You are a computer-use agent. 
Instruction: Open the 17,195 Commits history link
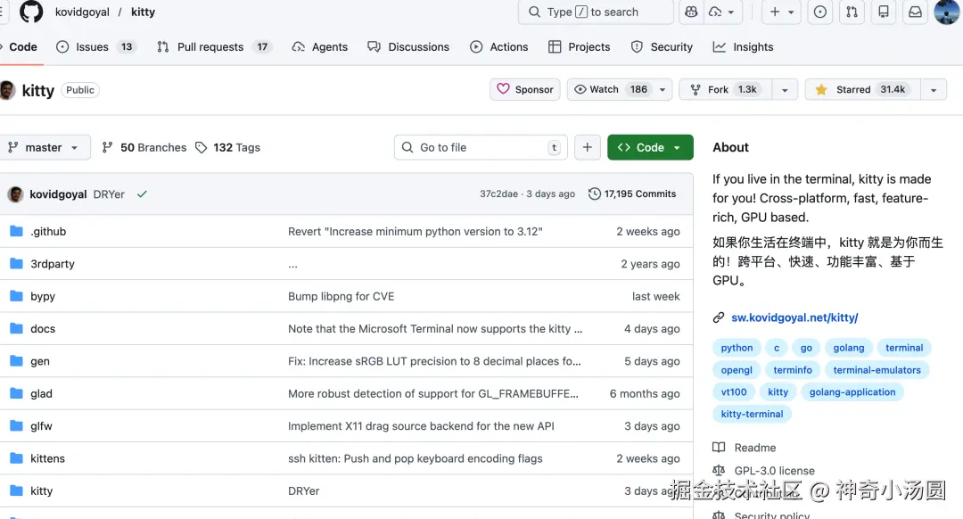pyautogui.click(x=632, y=194)
